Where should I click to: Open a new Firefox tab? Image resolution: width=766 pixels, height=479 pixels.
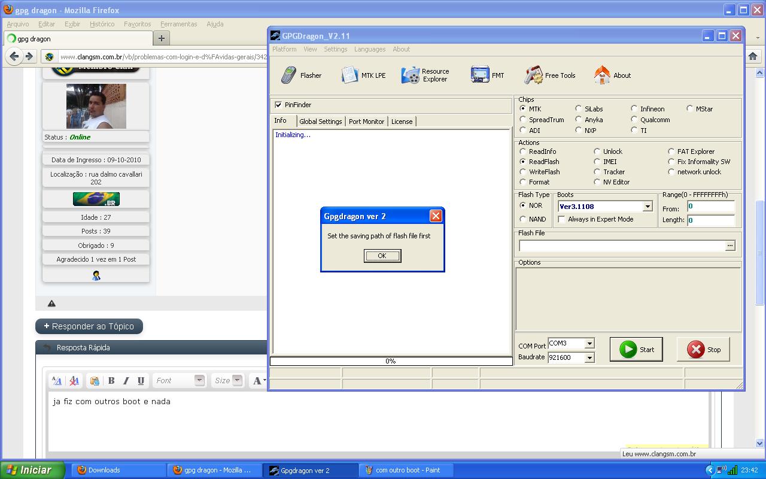coord(161,38)
